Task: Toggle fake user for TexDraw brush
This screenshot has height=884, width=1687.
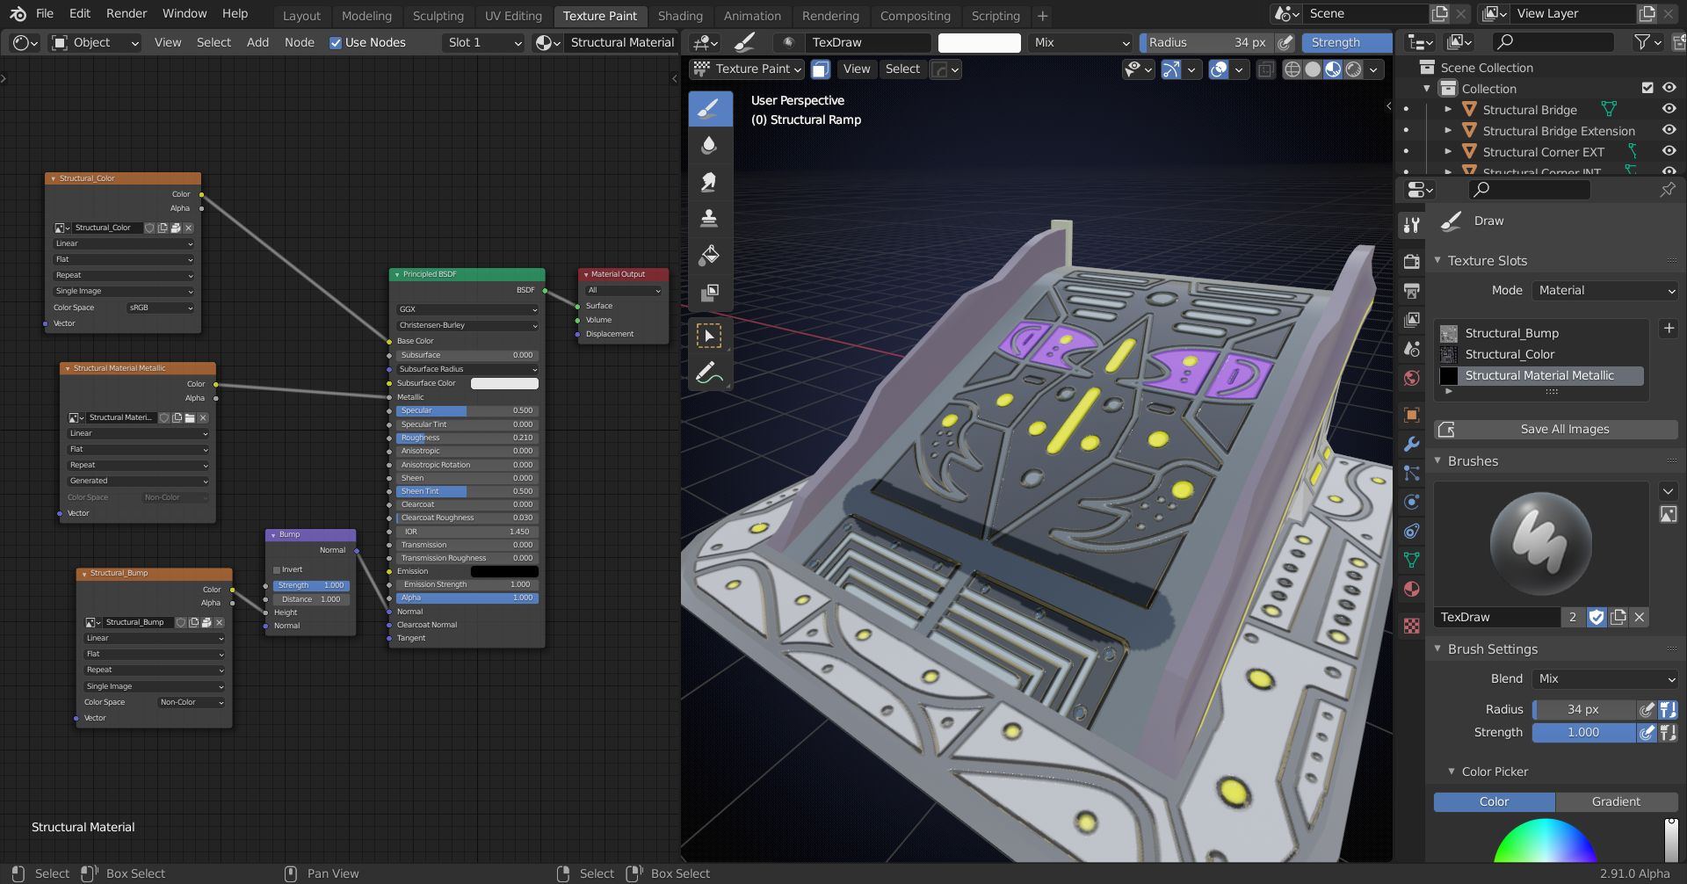Action: (1596, 617)
